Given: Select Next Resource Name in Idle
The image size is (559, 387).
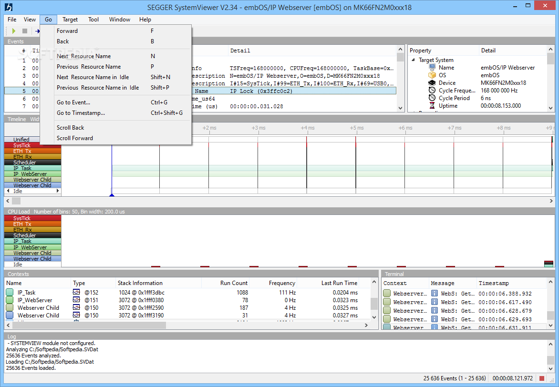Looking at the screenshot, I should [116, 77].
